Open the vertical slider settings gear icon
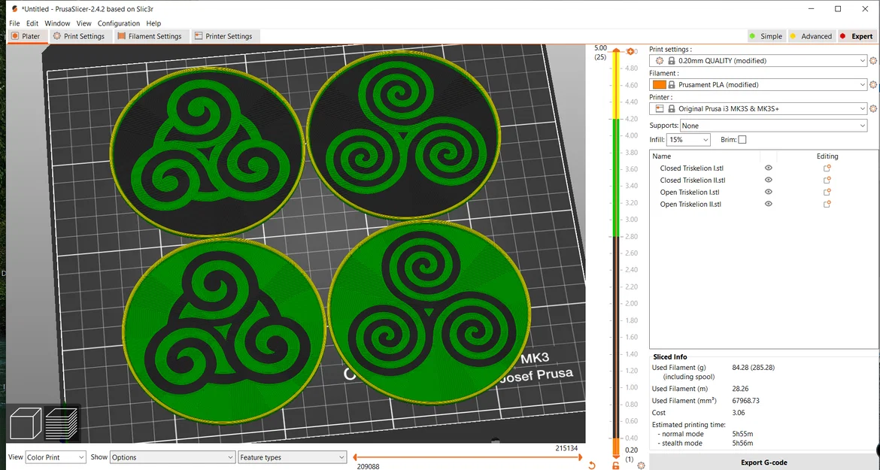 pyautogui.click(x=641, y=465)
